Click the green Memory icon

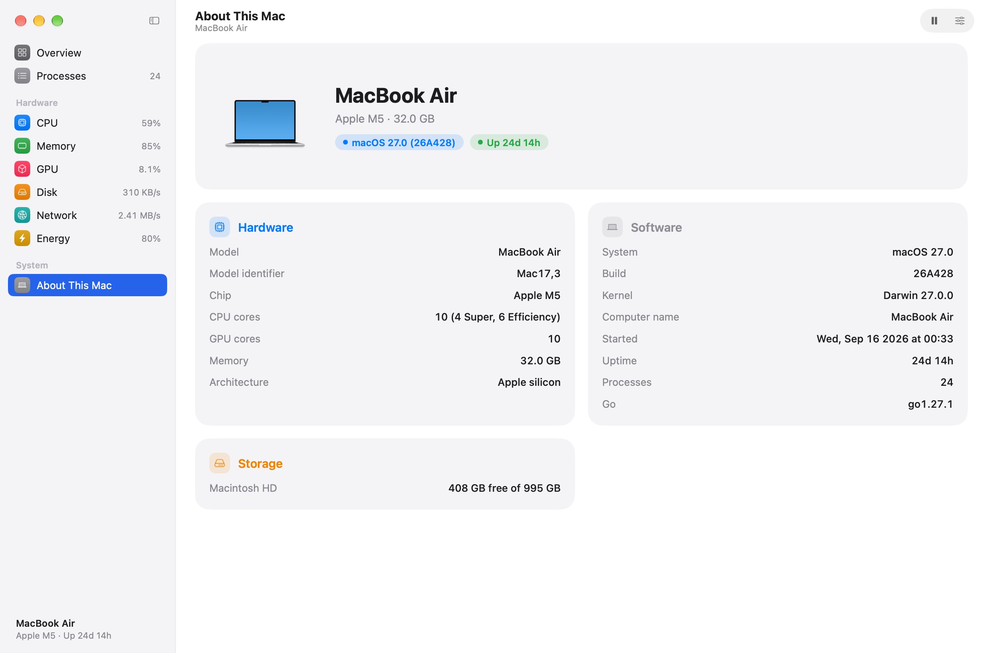(x=22, y=146)
